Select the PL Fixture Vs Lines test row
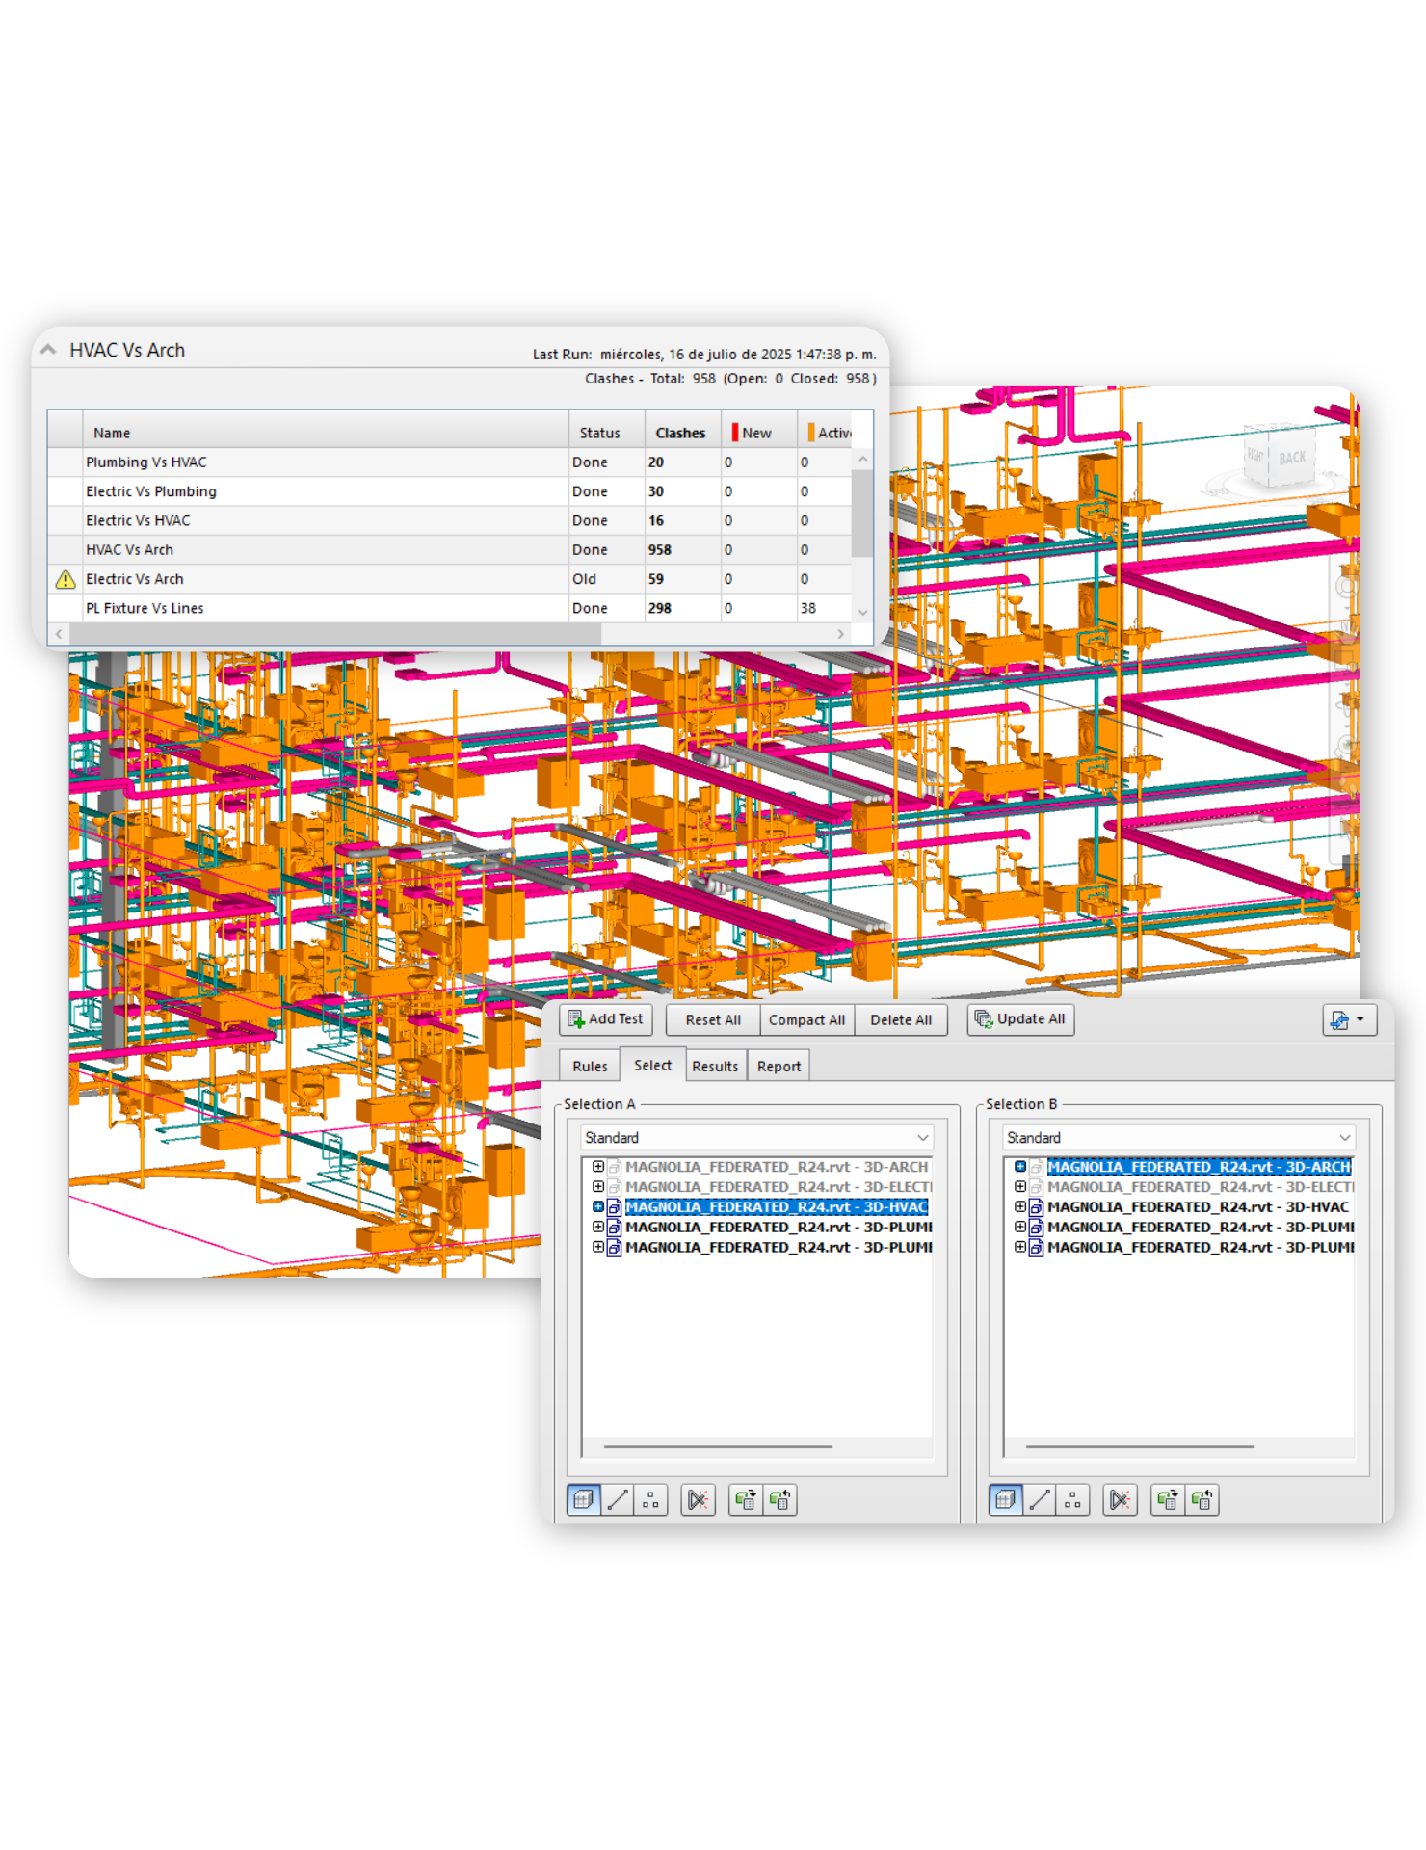This screenshot has width=1426, height=1850. [450, 608]
